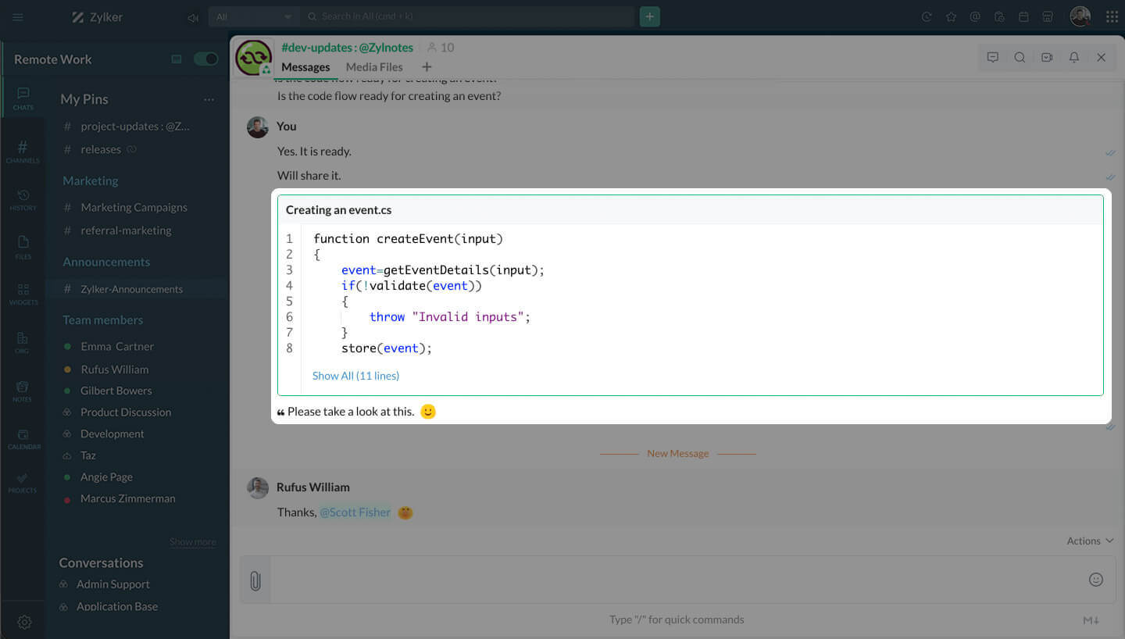This screenshot has height=639, width=1125.
Task: Click the Search in All field
Action: pyautogui.click(x=467, y=16)
